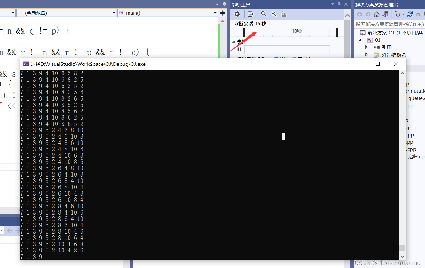
Task: Open diagnostic tools window position dropdown
Action: (x=333, y=4)
